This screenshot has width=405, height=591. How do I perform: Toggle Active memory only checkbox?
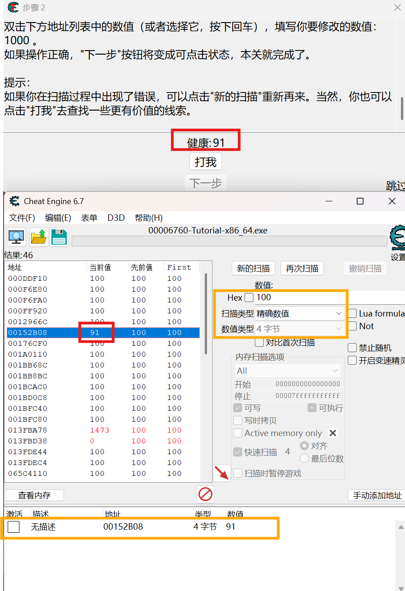(238, 433)
